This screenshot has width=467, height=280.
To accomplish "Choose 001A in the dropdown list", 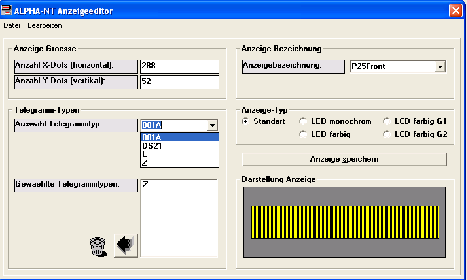I will tap(180, 137).
